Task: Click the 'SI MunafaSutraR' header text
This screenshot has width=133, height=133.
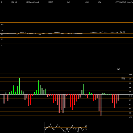Action: click(x=33, y=2)
